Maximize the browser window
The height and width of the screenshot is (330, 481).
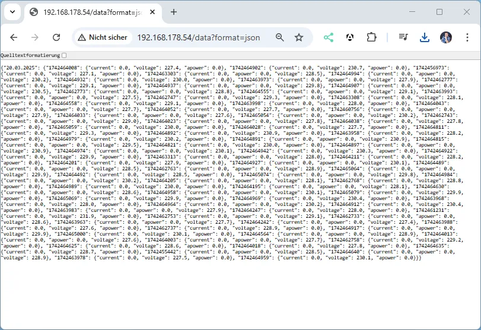click(439, 12)
